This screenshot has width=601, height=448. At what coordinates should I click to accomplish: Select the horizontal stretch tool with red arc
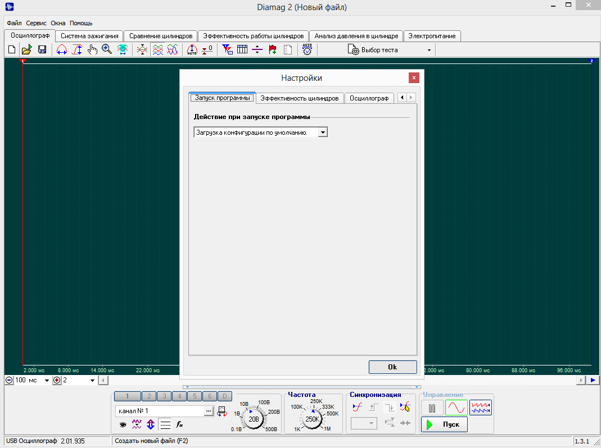coord(62,49)
